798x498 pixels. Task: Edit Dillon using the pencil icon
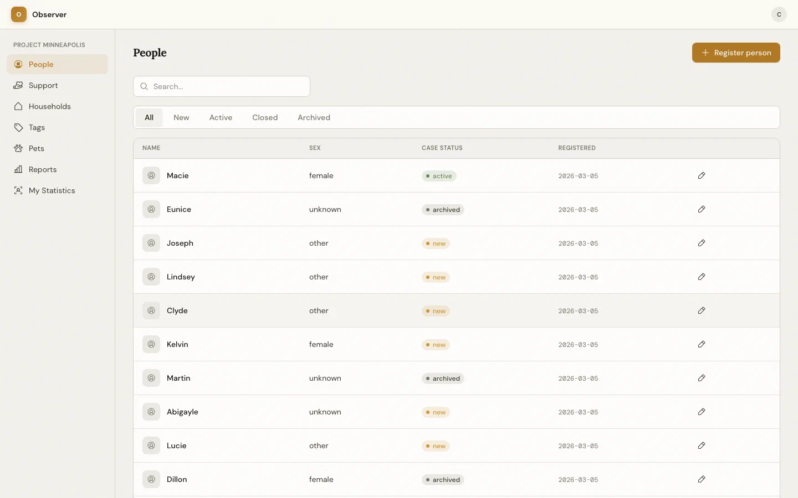pos(702,479)
